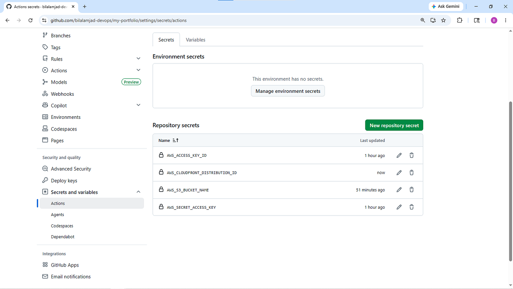
Task: Bookmark this page with the star icon
Action: [443, 21]
